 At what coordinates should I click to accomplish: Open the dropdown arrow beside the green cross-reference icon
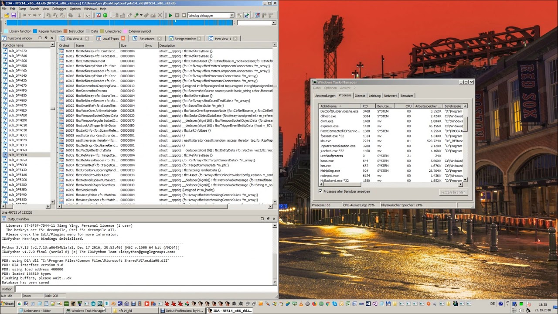coord(141,15)
